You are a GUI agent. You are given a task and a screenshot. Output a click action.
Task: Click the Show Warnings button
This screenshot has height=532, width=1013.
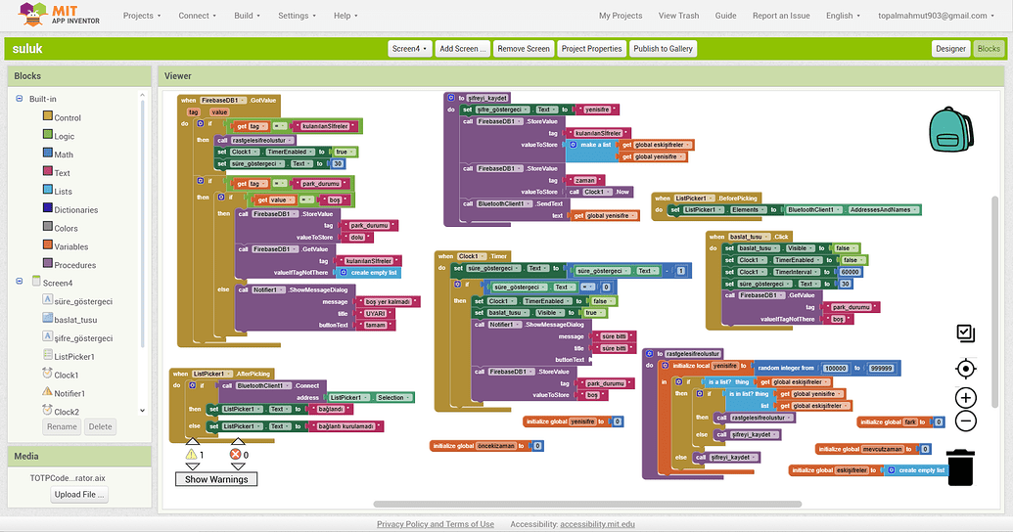click(x=217, y=479)
